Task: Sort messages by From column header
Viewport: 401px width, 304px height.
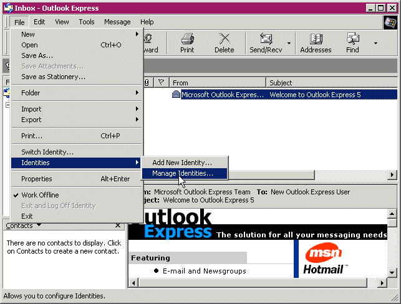Action: click(218, 83)
